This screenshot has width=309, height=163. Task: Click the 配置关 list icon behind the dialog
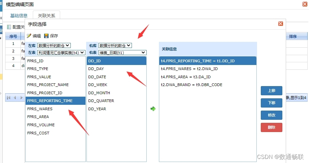tap(9, 27)
